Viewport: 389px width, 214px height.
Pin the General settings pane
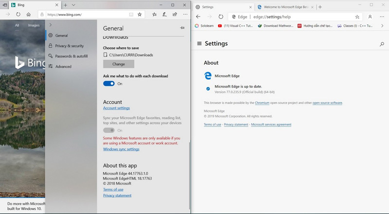(182, 28)
